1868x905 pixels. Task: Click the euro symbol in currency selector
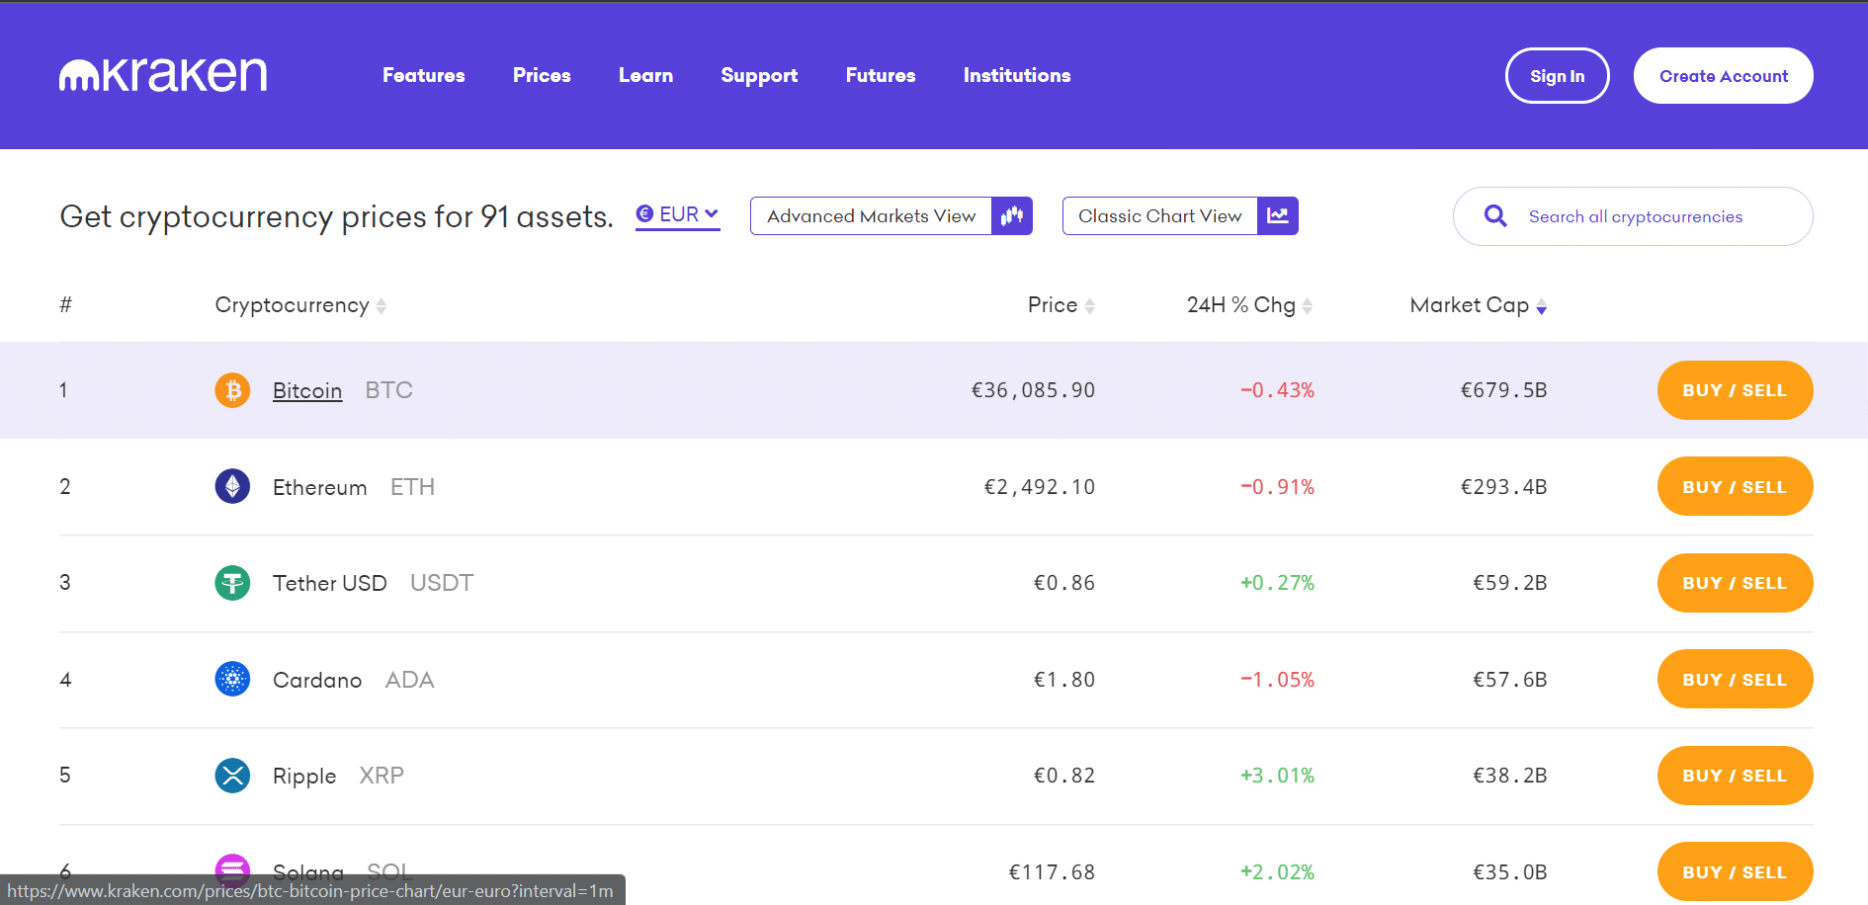click(644, 213)
